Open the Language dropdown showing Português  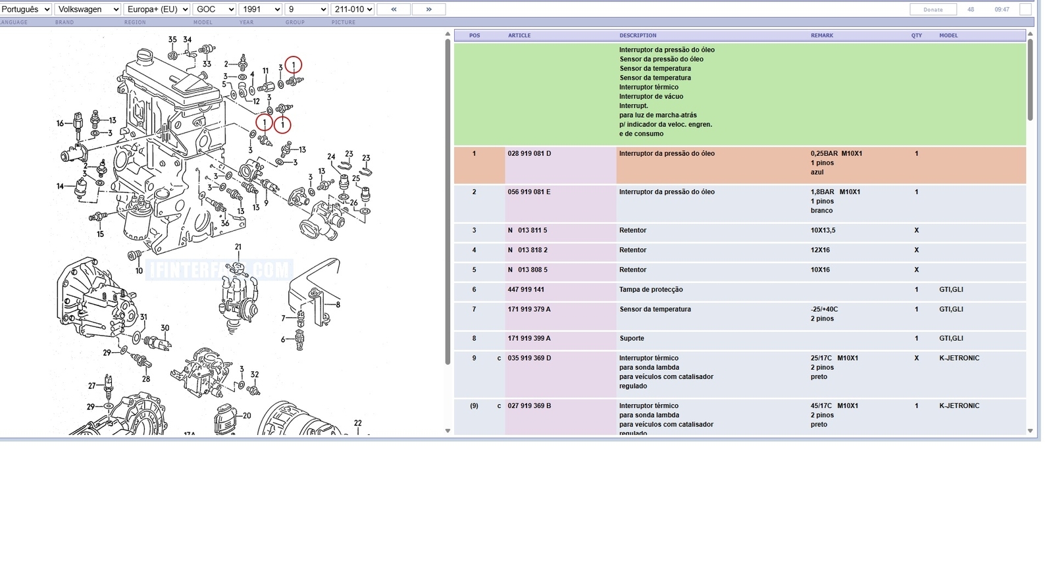click(26, 9)
